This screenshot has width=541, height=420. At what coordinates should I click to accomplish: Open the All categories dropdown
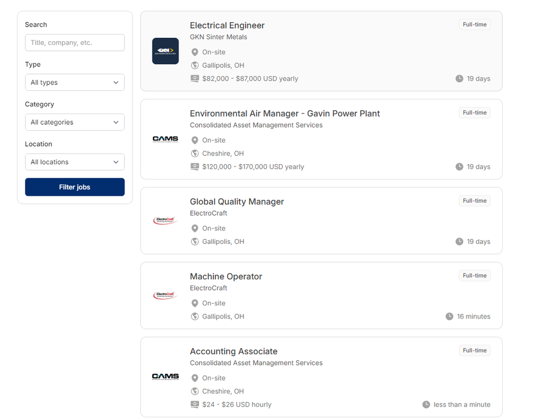click(x=75, y=122)
